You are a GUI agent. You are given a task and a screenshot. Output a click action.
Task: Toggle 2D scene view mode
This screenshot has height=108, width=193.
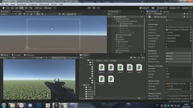[20, 14]
